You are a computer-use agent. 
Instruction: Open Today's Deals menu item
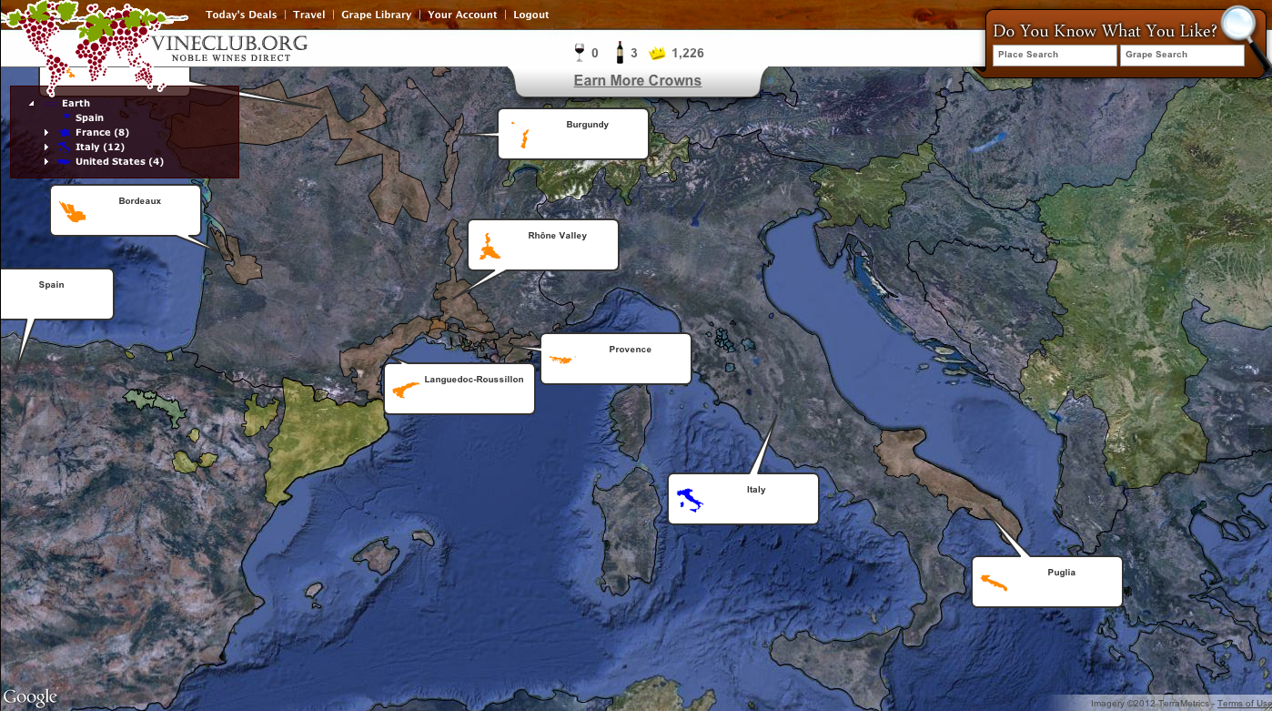coord(241,15)
